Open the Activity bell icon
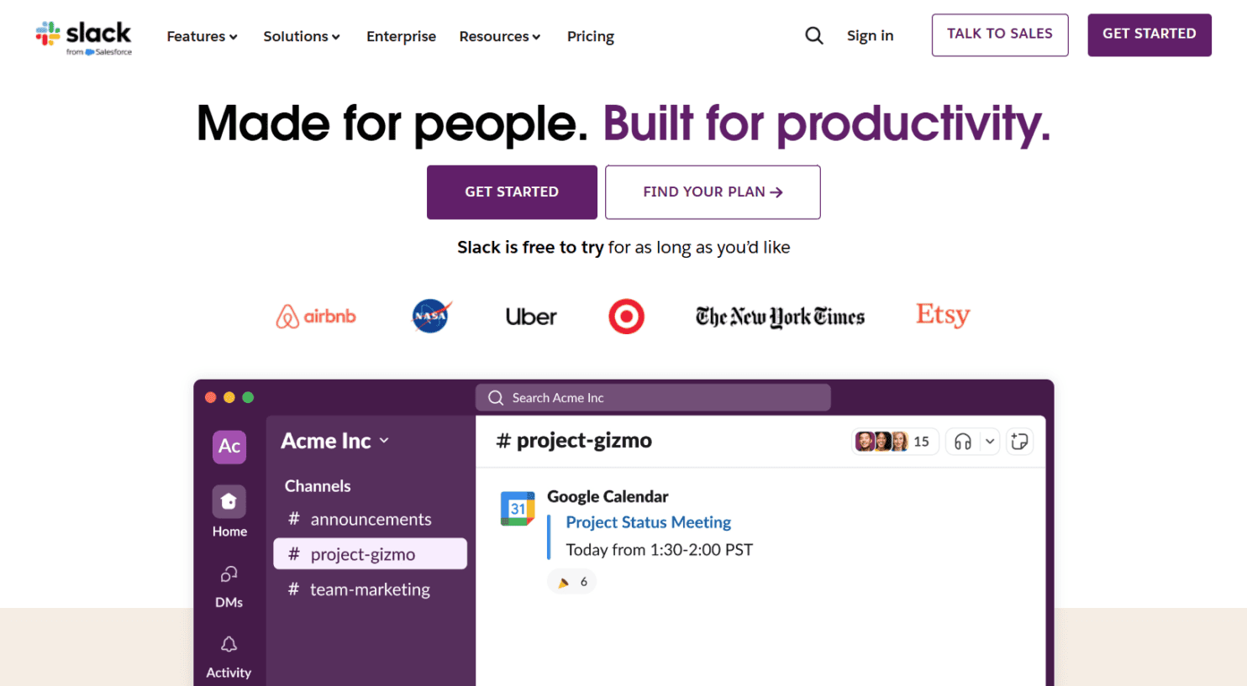Image resolution: width=1247 pixels, height=686 pixels. pos(229,645)
